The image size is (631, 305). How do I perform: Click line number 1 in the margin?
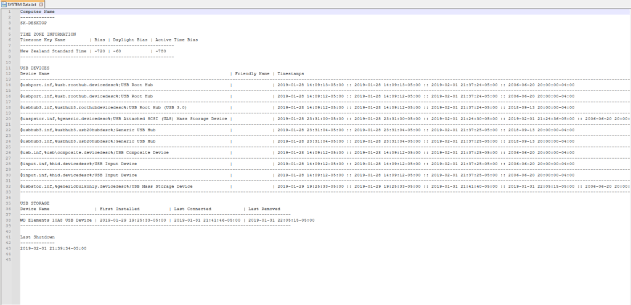9,12
